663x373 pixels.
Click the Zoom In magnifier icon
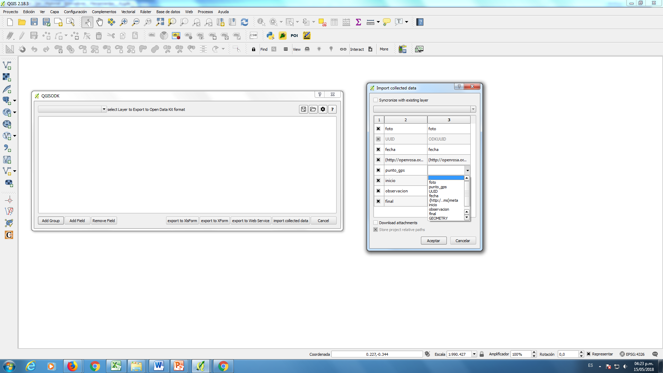click(123, 22)
